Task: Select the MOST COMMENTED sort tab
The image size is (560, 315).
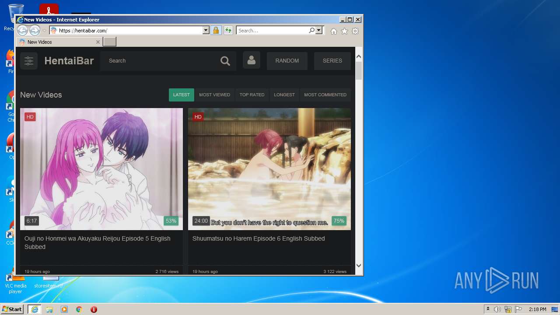Action: pyautogui.click(x=325, y=95)
